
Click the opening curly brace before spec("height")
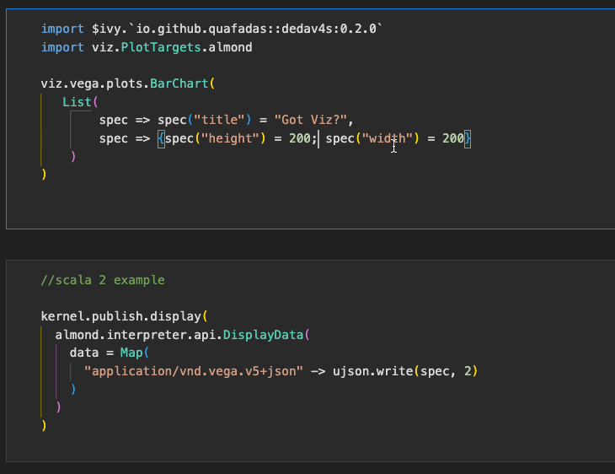pos(161,138)
